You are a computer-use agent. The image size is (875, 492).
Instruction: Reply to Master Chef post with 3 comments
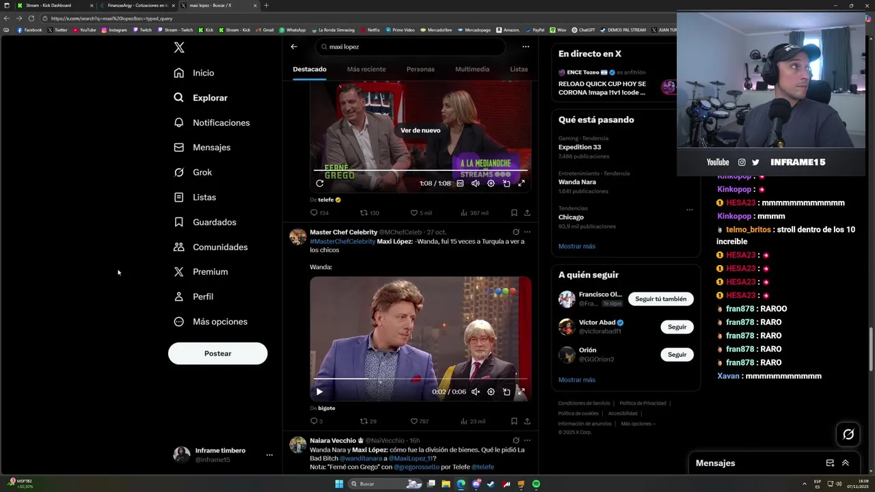(x=316, y=421)
